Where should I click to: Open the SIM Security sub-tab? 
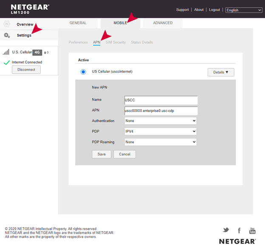pos(116,42)
